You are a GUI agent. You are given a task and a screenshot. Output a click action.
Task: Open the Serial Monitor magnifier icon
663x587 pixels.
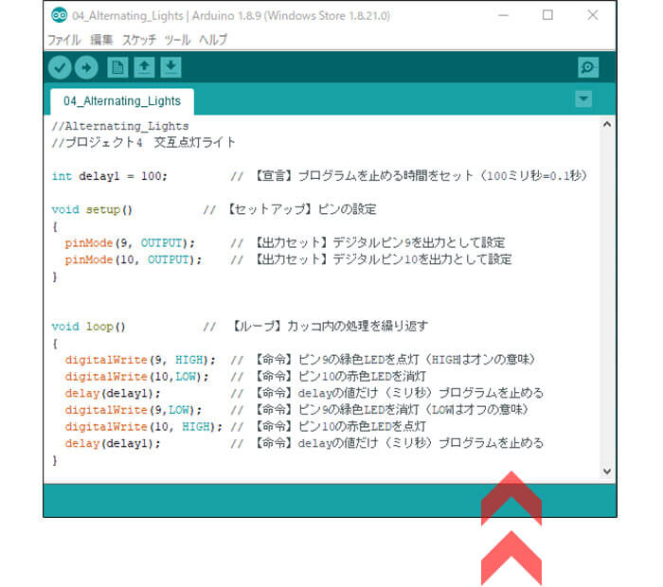pyautogui.click(x=588, y=67)
